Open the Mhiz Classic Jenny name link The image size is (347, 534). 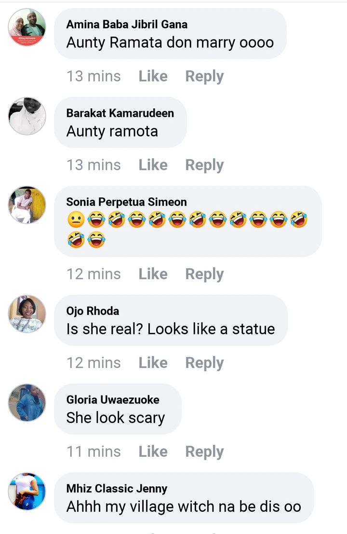[x=117, y=488]
